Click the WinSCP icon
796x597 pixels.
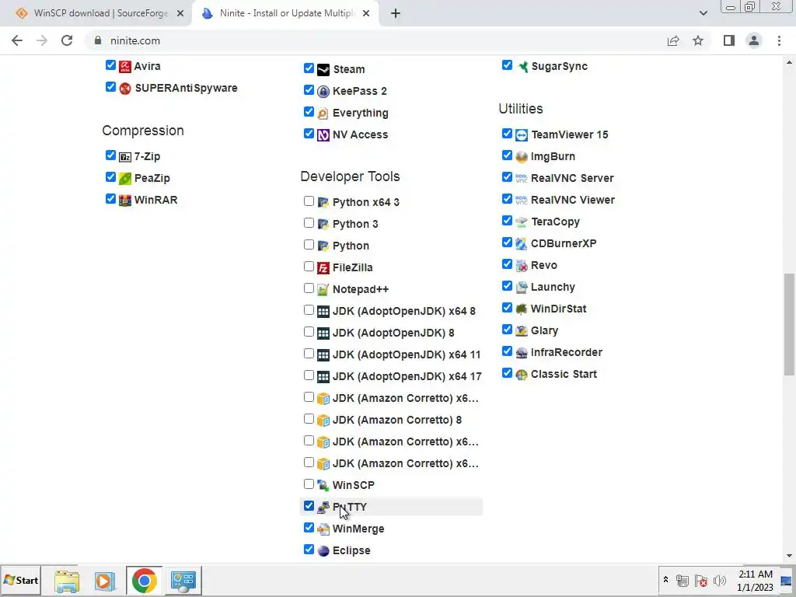(x=323, y=485)
